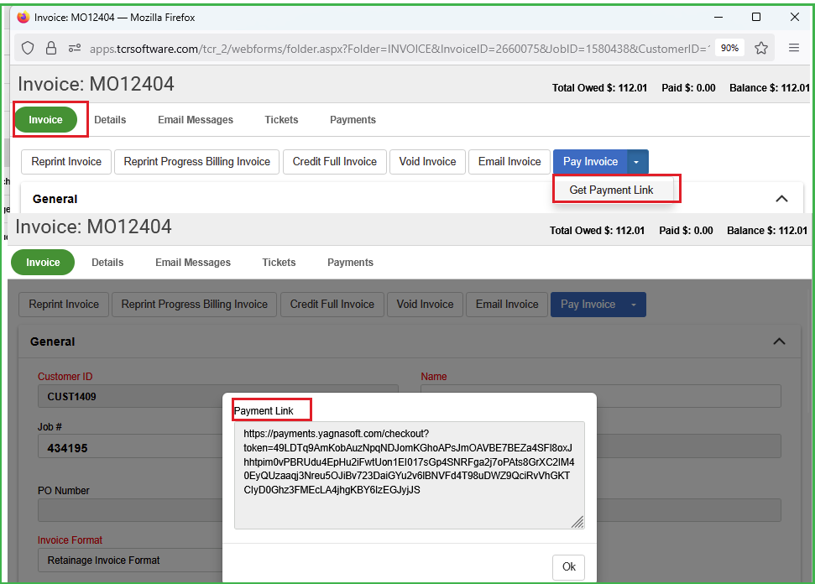The height and width of the screenshot is (584, 815).
Task: Collapse the lower General section chevron
Action: tap(779, 342)
